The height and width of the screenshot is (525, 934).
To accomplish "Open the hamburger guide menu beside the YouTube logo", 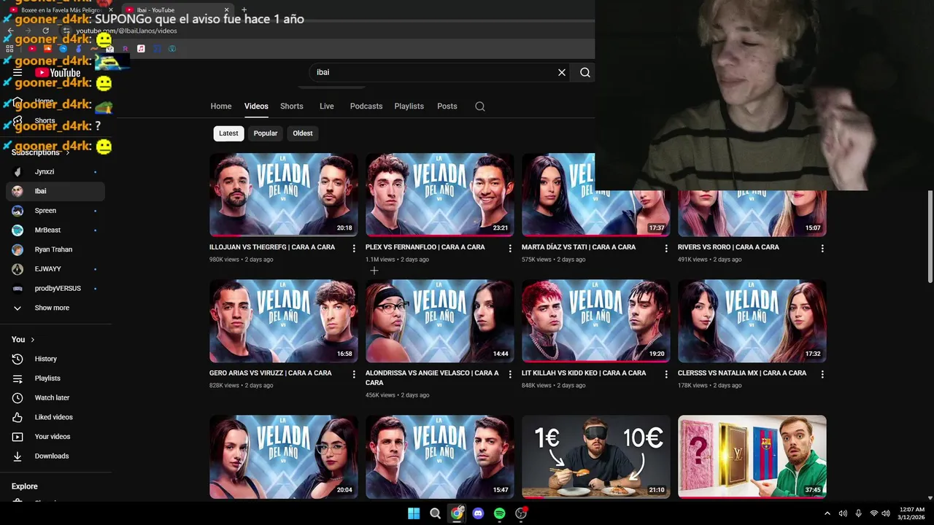I will pyautogui.click(x=18, y=72).
